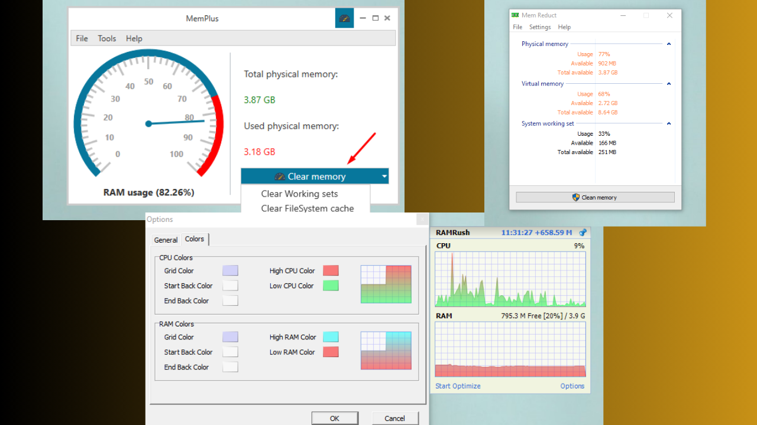The height and width of the screenshot is (425, 757).
Task: Open the Mem Reduct Settings menu
Action: 540,27
